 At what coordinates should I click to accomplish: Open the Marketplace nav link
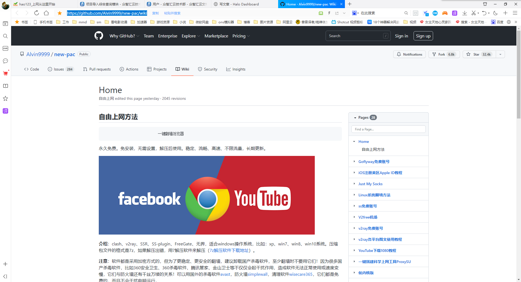point(216,36)
